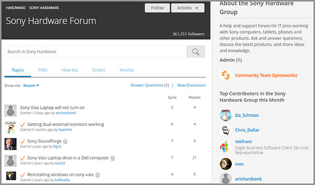Image resolution: width=315 pixels, height=185 pixels.
Task: Open iosn contributor profile name
Action: pyautogui.click(x=239, y=164)
